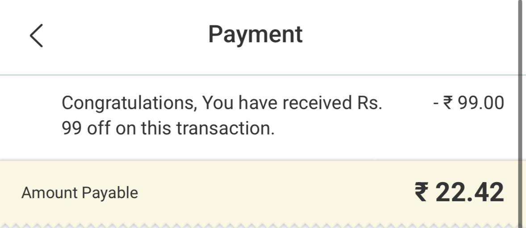This screenshot has width=526, height=228.
Task: Click the rupee symbol beside 99.00
Action: click(x=448, y=103)
